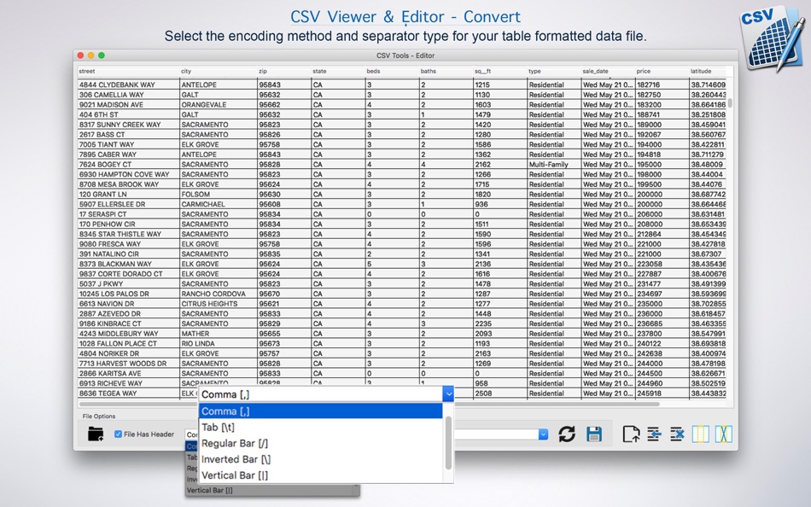
Task: Select cell 7005 TIANT WAY
Action: 128,144
